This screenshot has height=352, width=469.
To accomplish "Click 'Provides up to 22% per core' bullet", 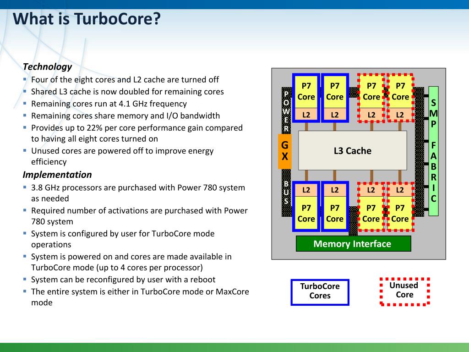I will (136, 133).
